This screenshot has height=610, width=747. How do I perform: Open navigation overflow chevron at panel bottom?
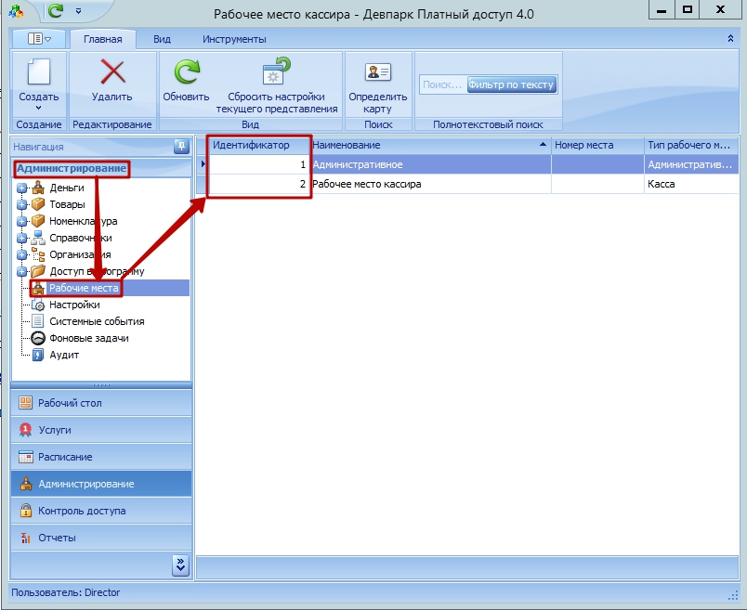point(180,564)
